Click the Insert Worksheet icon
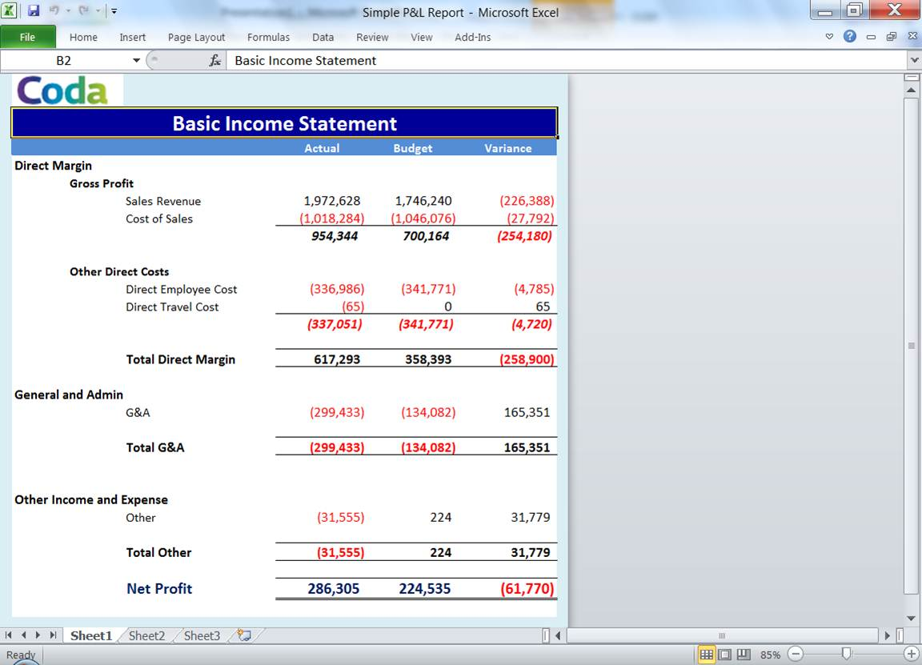922x665 pixels. 244,635
